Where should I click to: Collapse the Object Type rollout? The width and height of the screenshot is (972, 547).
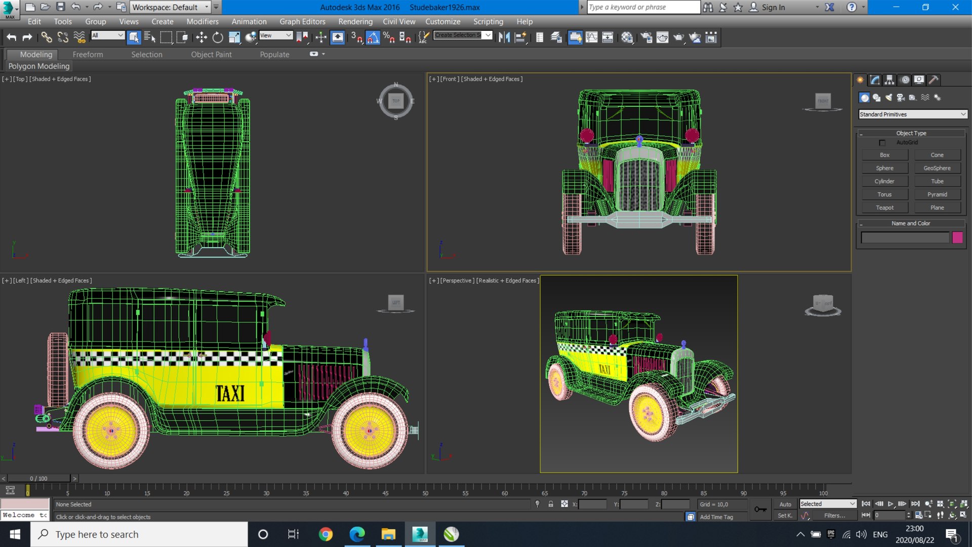911,133
